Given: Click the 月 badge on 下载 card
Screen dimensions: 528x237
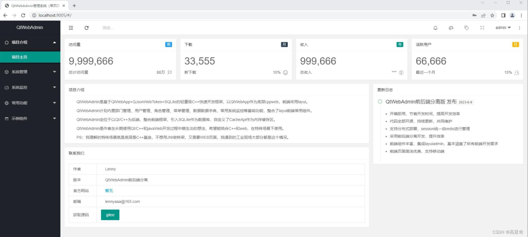Looking at the screenshot, I should 284,45.
